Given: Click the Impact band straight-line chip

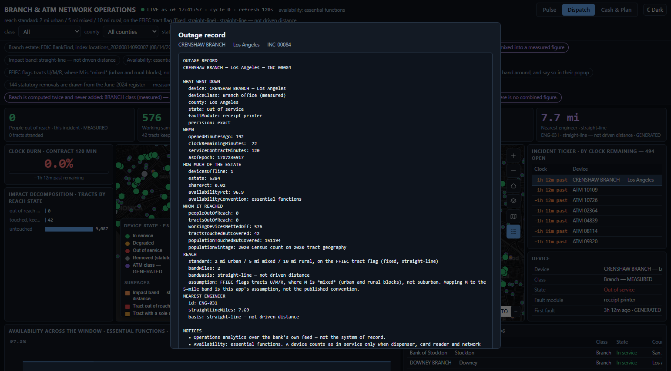Looking at the screenshot, I should [62, 60].
